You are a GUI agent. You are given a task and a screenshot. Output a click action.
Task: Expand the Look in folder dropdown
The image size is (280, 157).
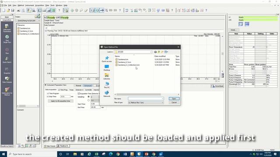tap(150, 52)
